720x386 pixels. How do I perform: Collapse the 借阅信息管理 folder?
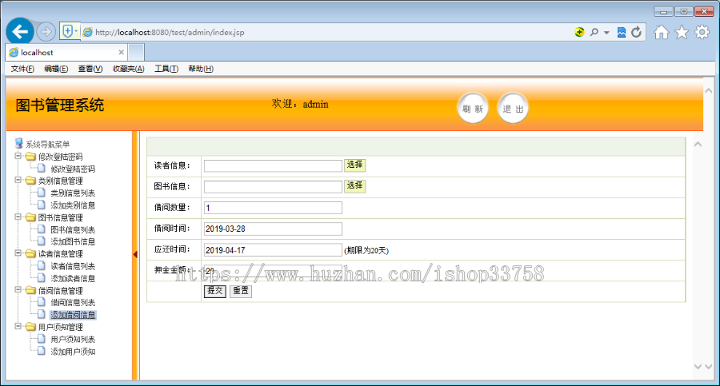coord(18,289)
